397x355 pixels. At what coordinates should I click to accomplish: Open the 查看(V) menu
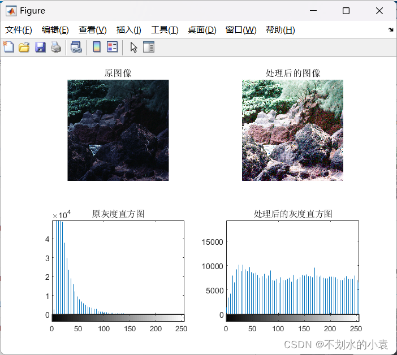click(92, 30)
